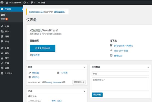The height and width of the screenshot is (102, 152).
Task: Collapse the 快速草稿 widget panel
Action: click(148, 67)
